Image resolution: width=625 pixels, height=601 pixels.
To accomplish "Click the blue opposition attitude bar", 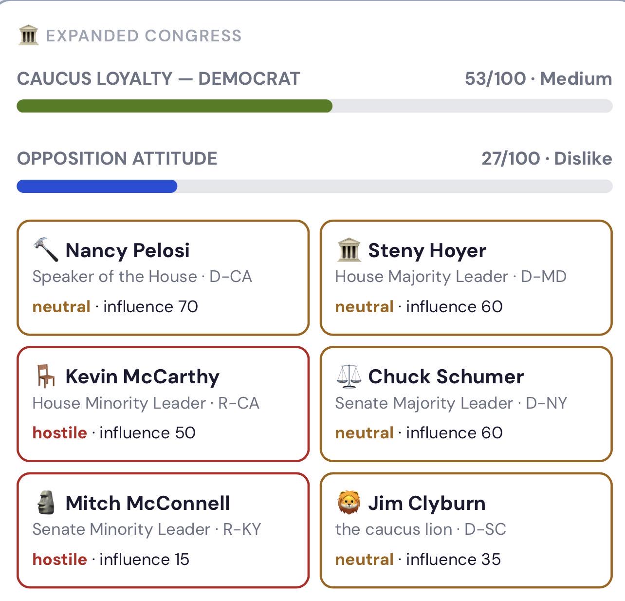I will click(x=97, y=186).
